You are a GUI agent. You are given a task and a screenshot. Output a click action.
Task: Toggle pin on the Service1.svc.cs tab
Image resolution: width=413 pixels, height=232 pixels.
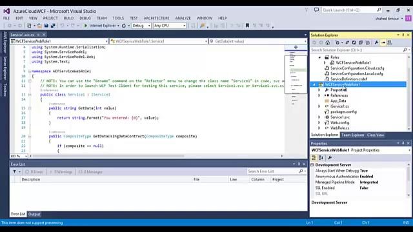coord(39,35)
